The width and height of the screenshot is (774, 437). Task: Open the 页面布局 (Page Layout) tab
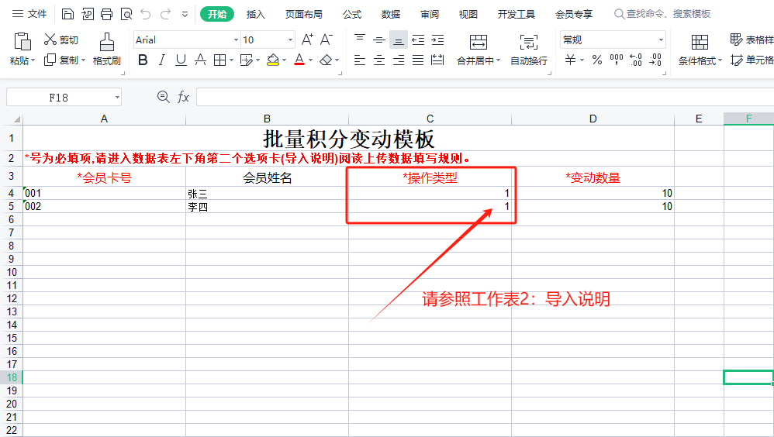click(x=303, y=14)
